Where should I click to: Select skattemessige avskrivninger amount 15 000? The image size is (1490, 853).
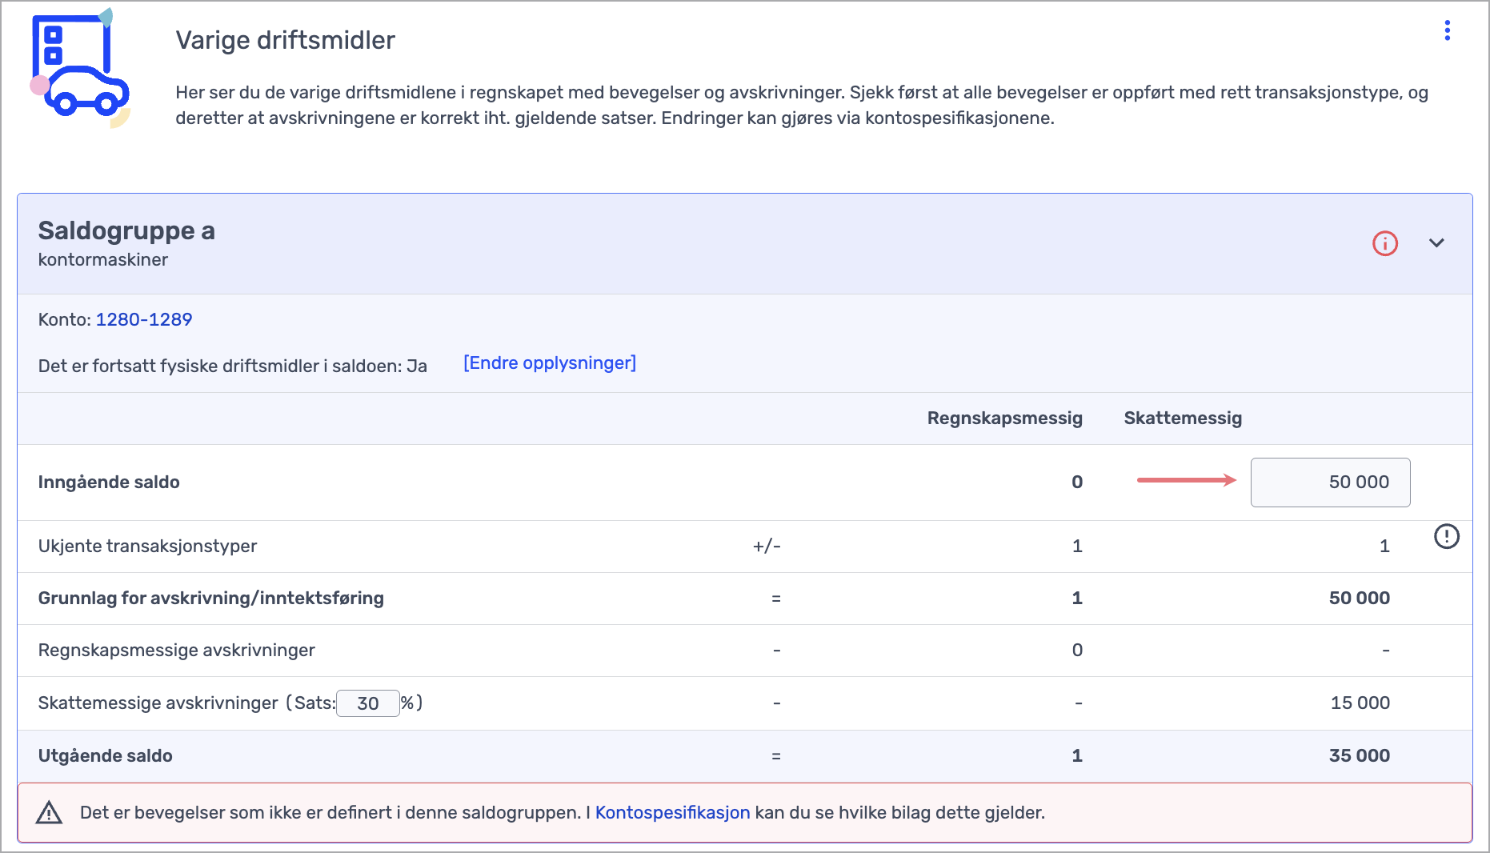(1360, 703)
